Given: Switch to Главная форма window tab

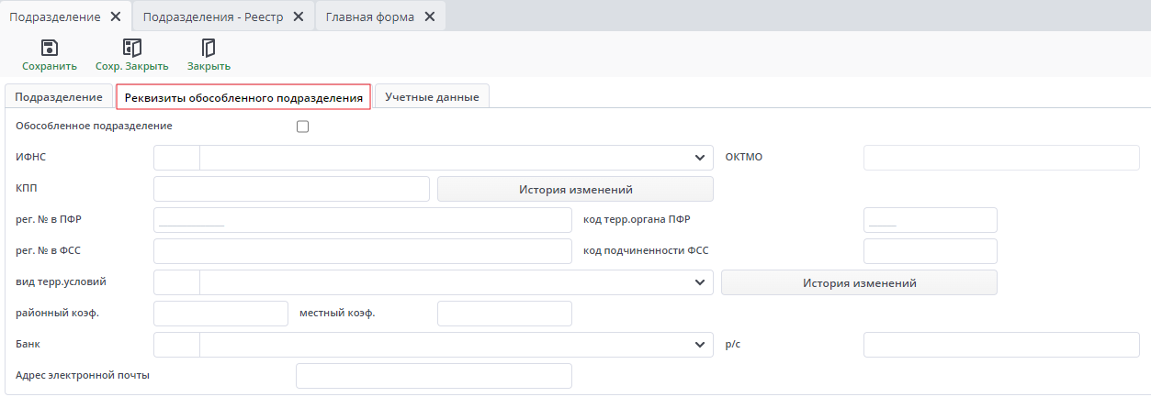Looking at the screenshot, I should point(369,17).
